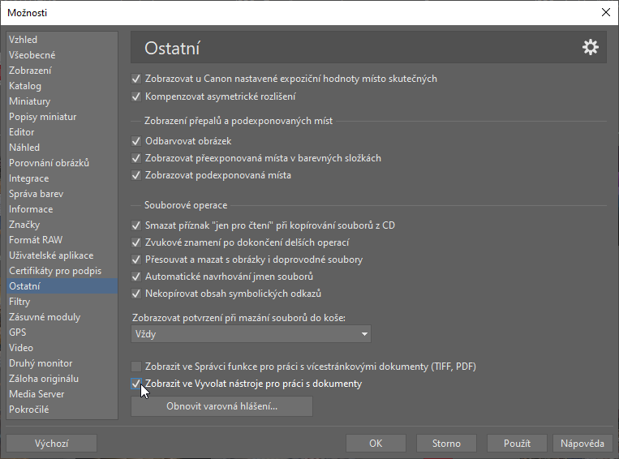The image size is (619, 459).
Task: Uncheck Automatické navrhování jmen souborů
Action: 136,277
